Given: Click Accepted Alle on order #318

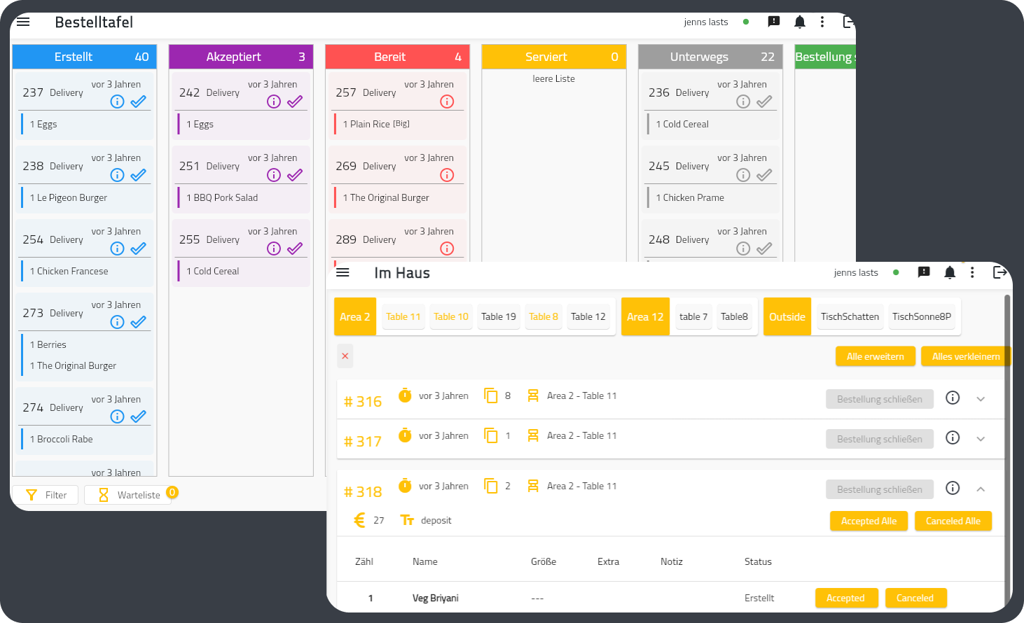Looking at the screenshot, I should tap(869, 521).
